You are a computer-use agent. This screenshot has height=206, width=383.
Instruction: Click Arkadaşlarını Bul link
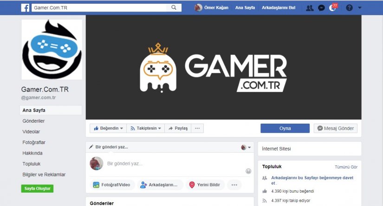coord(279,7)
